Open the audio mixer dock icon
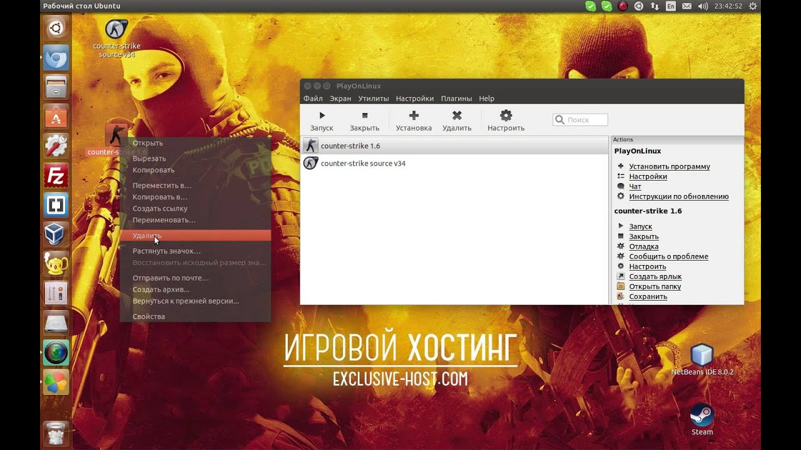 (x=56, y=294)
